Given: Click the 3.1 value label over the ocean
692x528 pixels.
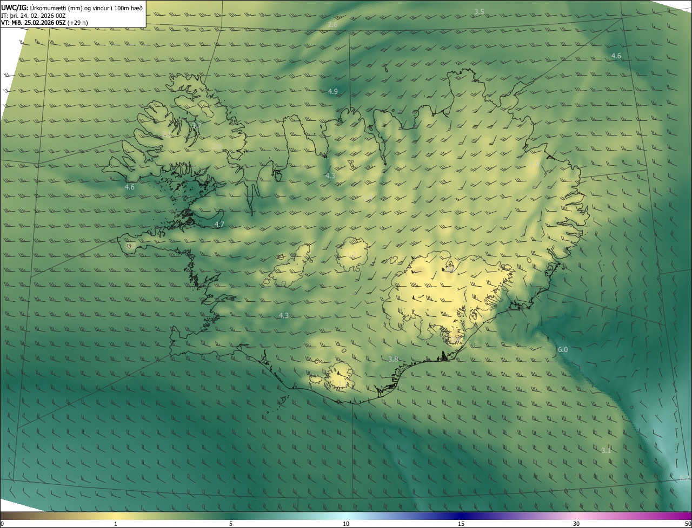Looking at the screenshot, I should (606, 450).
